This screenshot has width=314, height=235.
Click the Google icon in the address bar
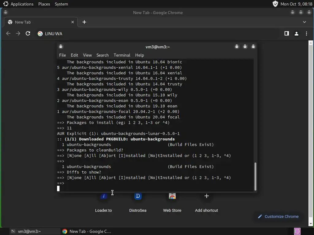pos(40,34)
